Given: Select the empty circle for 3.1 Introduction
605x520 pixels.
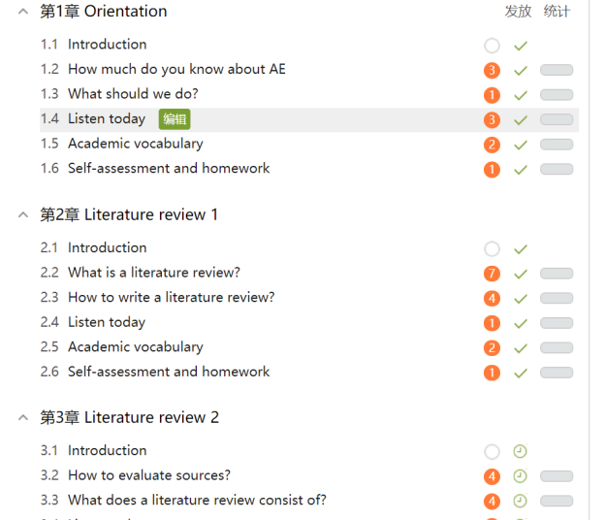Looking at the screenshot, I should pyautogui.click(x=492, y=451).
